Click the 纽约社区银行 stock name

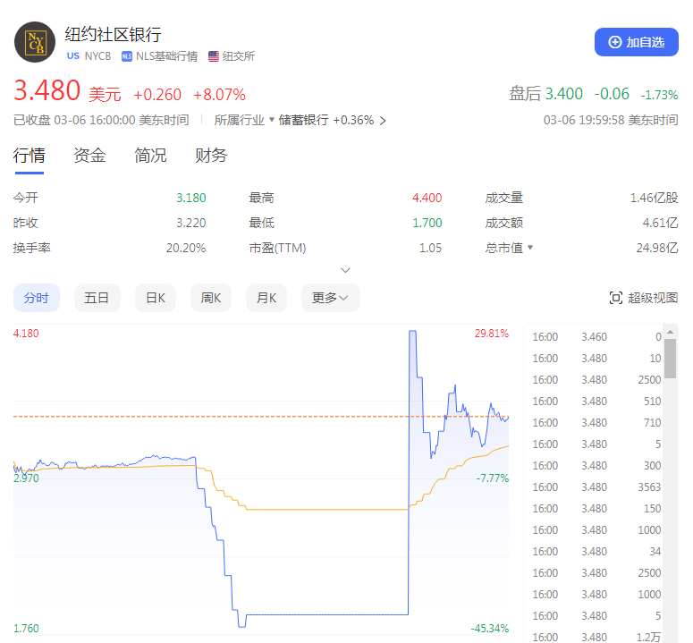(114, 35)
